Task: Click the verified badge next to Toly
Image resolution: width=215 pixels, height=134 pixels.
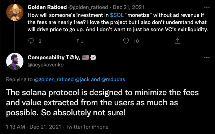Action: pyautogui.click(x=93, y=57)
